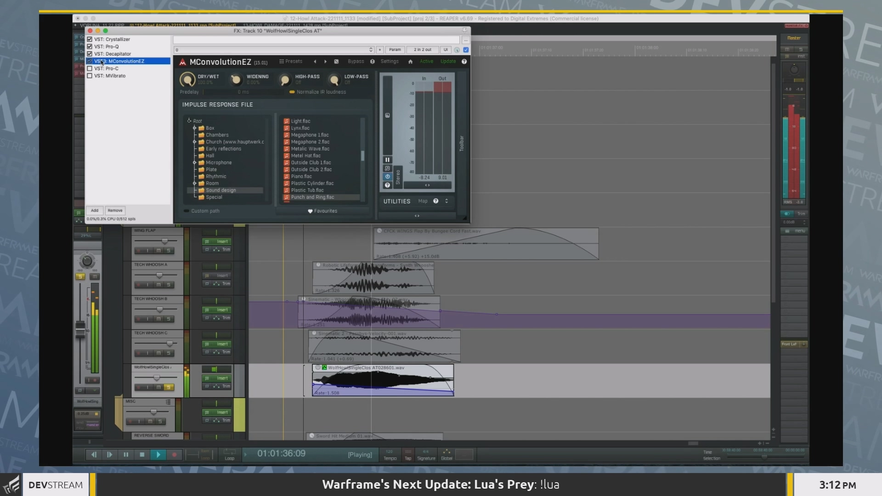Click the Remove FX button
Image resolution: width=882 pixels, height=496 pixels.
115,210
